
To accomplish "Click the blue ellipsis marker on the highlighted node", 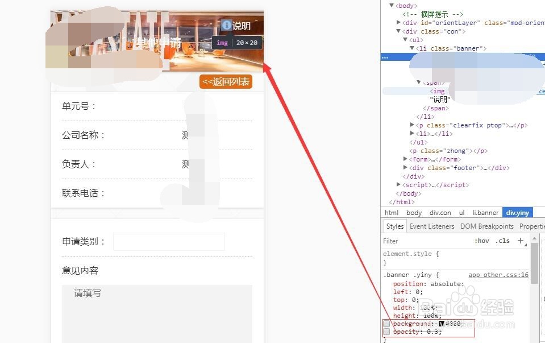I will coord(385,57).
